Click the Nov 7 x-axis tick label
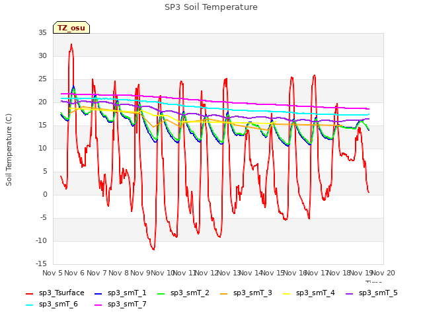The height and width of the screenshot is (317, 423). [x=96, y=273]
